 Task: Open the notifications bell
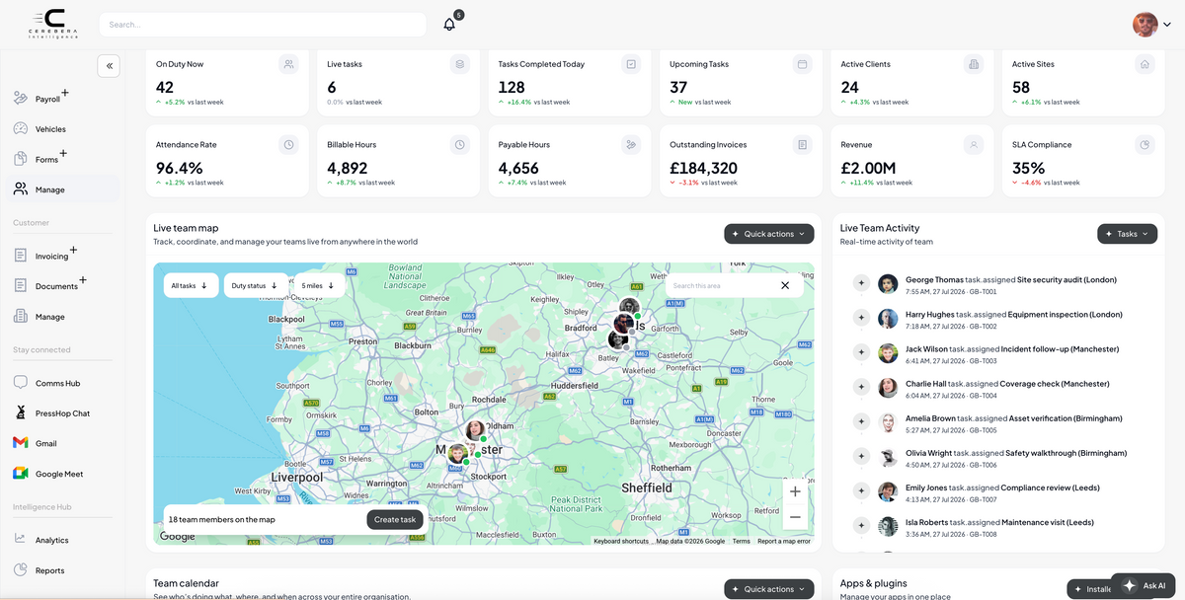(x=450, y=24)
